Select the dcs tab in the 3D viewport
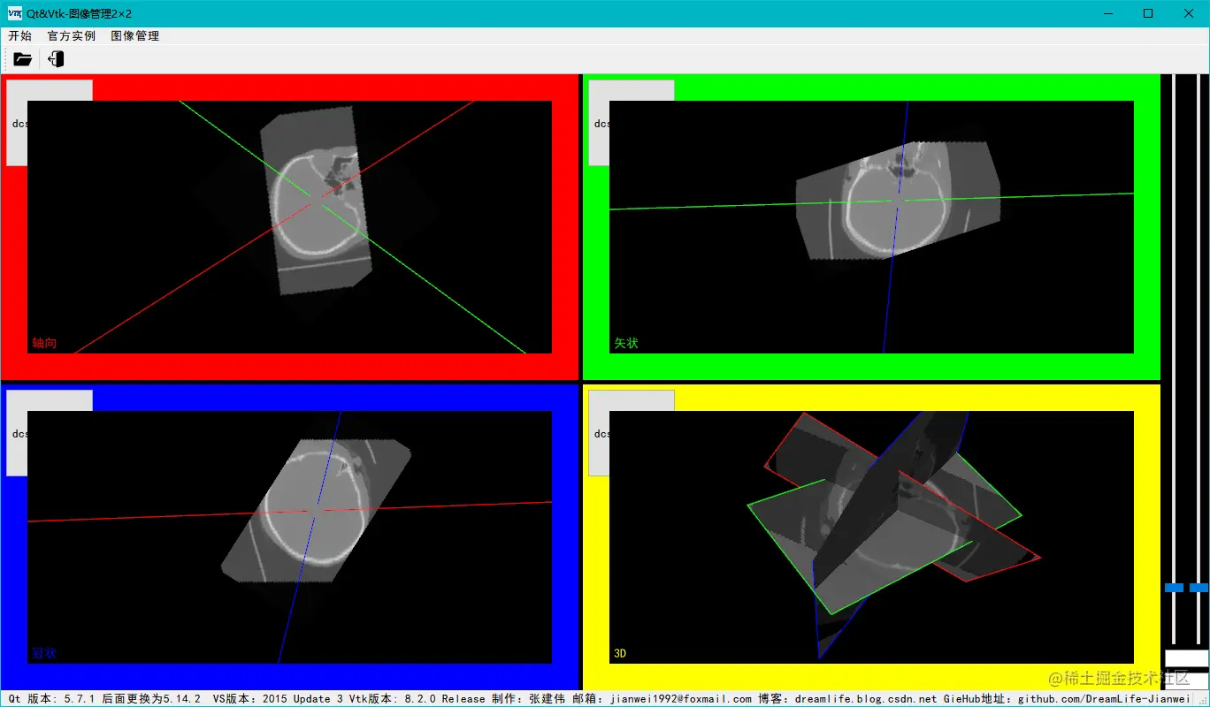Viewport: 1210px width, 707px height. (x=600, y=433)
